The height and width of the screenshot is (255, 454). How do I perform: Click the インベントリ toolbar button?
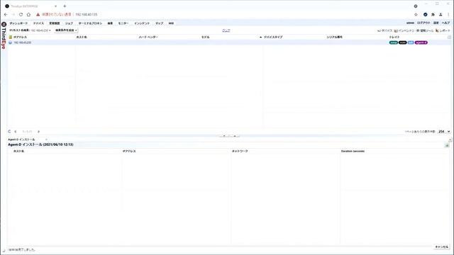click(404, 30)
